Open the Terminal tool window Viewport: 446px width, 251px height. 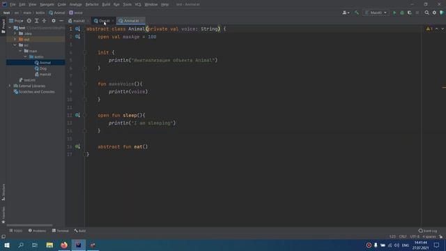tap(61, 231)
